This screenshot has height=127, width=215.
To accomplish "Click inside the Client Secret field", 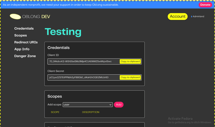I will [x=83, y=78].
